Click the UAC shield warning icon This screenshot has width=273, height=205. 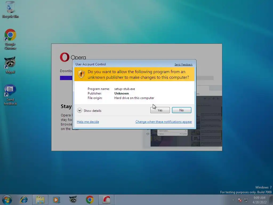(81, 74)
